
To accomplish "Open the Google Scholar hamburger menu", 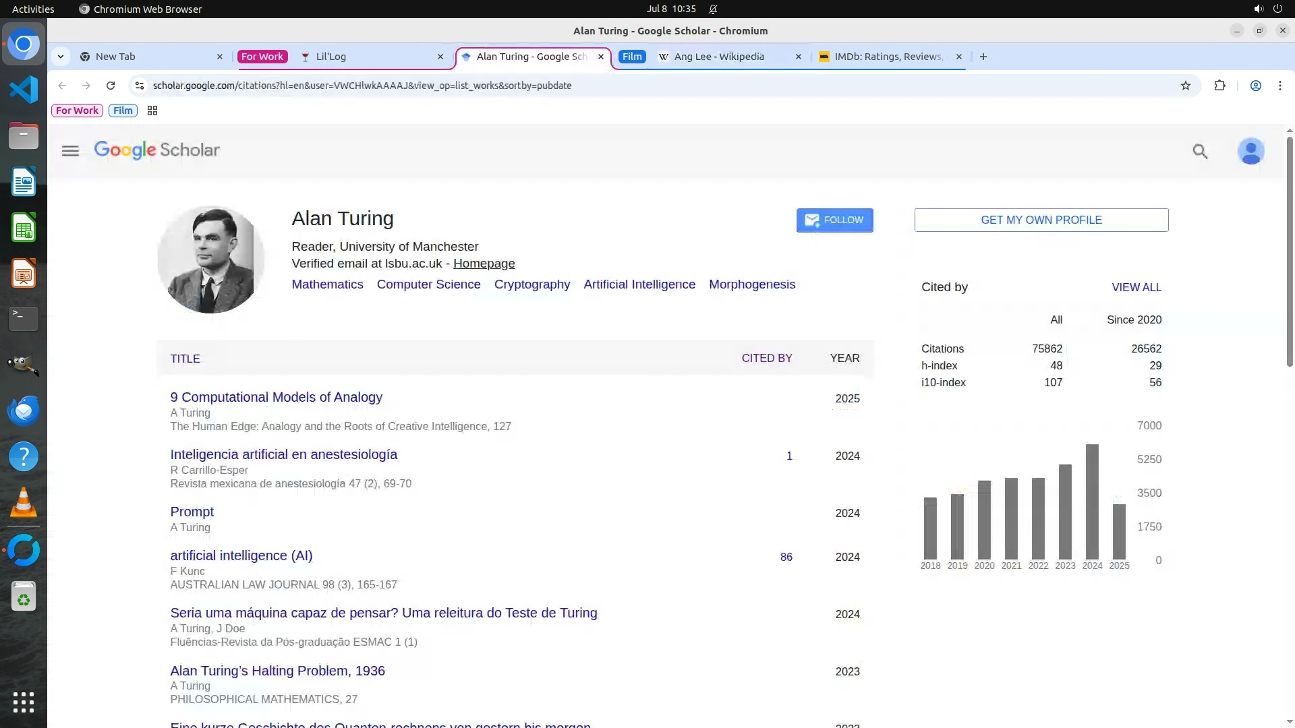I will click(70, 151).
